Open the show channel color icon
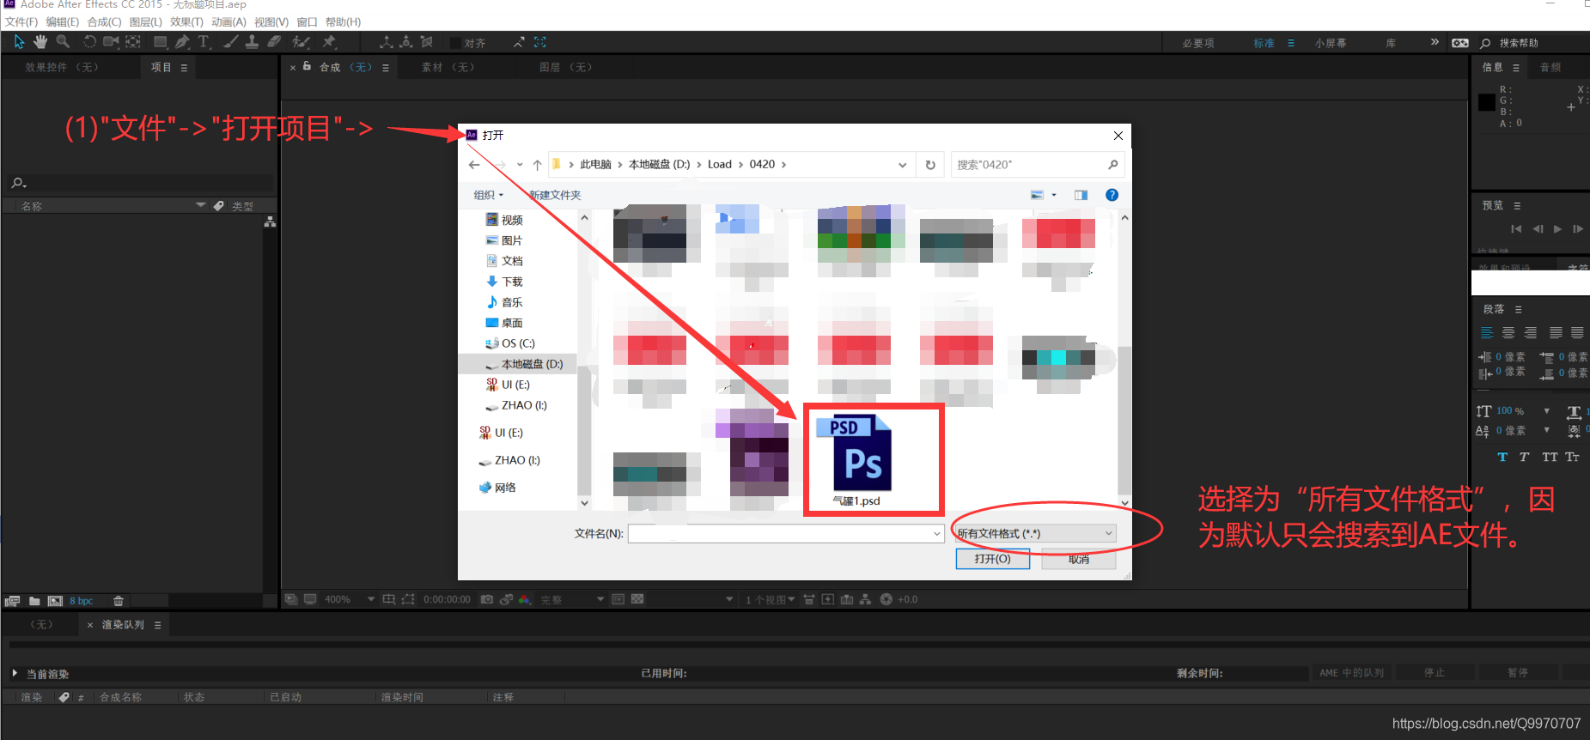Image resolution: width=1590 pixels, height=740 pixels. 524,599
